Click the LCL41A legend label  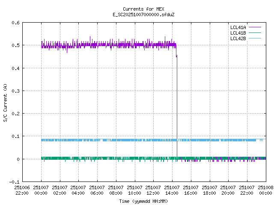coord(238,27)
